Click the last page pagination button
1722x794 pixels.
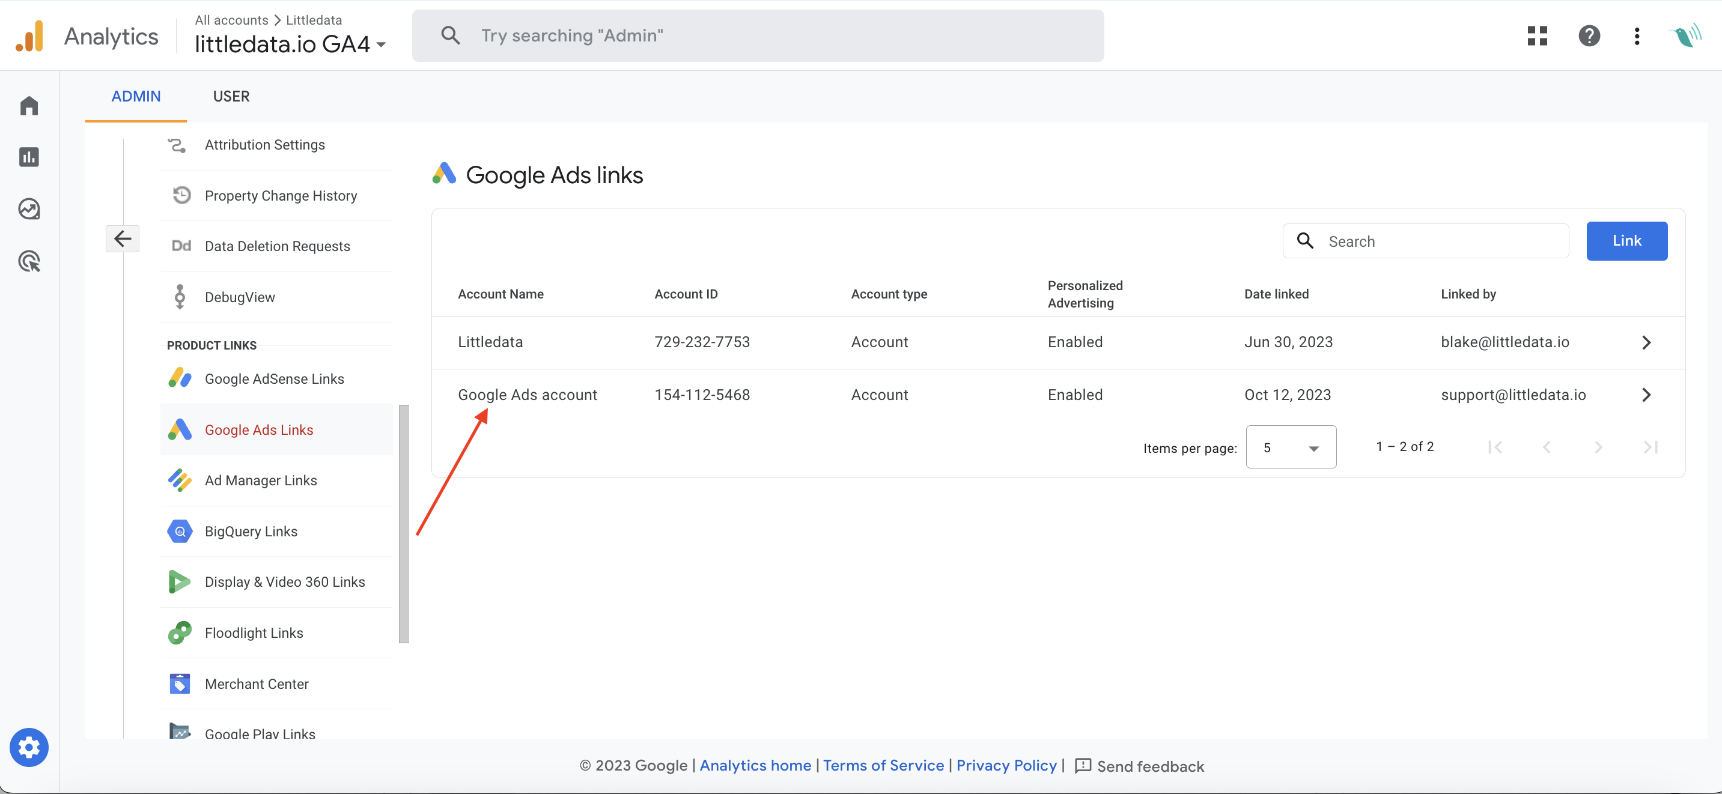[1650, 447]
